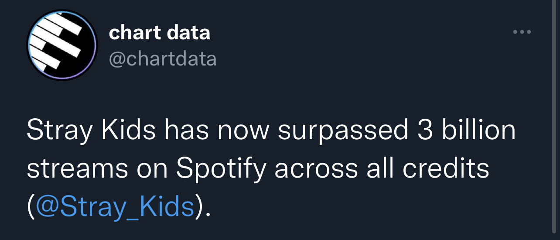Viewport: 560px width, 240px height.
Task: Click the word "streams" in the tweet
Action: [x=78, y=169]
